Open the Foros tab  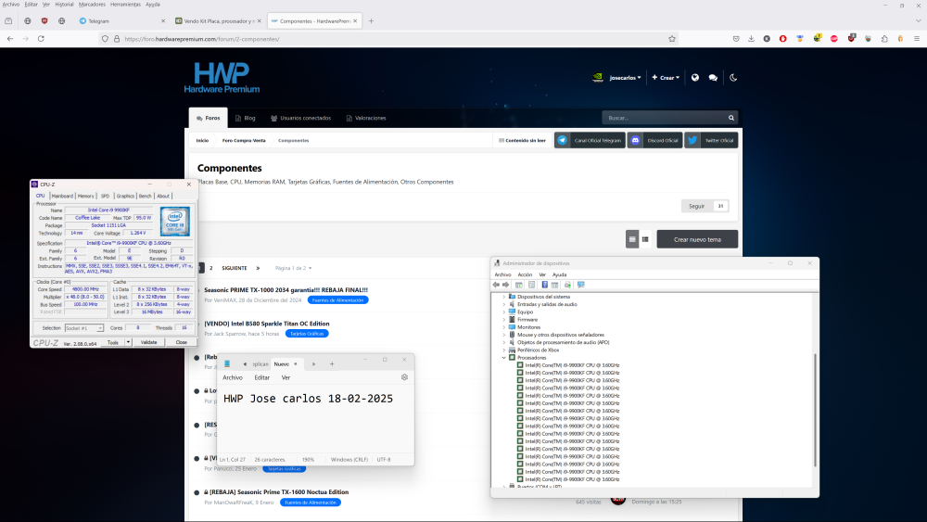(x=208, y=118)
